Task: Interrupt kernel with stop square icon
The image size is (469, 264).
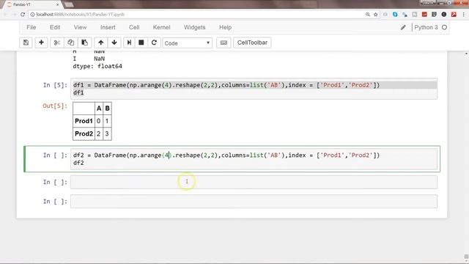Action: pyautogui.click(x=141, y=43)
